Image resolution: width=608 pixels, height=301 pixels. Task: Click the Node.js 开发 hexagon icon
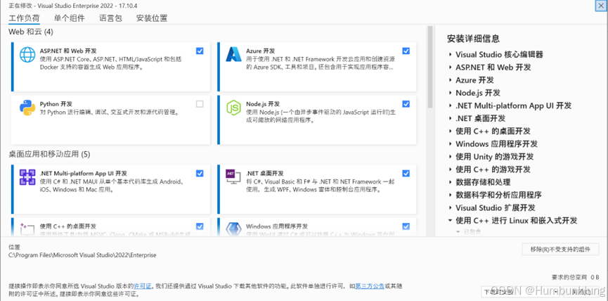(233, 108)
